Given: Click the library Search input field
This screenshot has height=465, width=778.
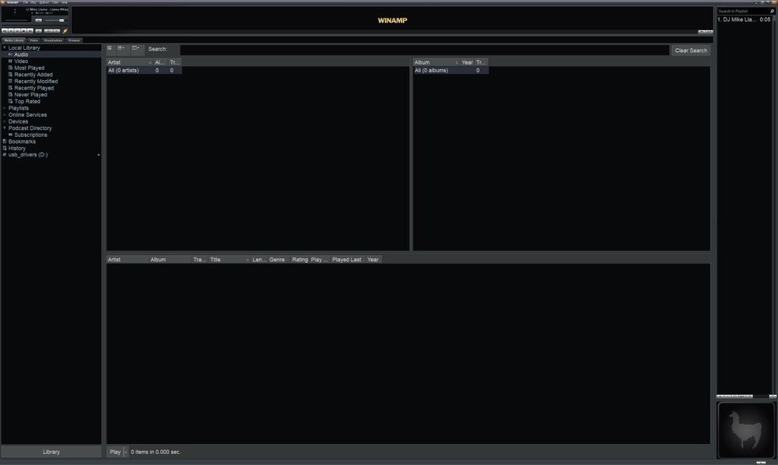Looking at the screenshot, I should pos(424,50).
